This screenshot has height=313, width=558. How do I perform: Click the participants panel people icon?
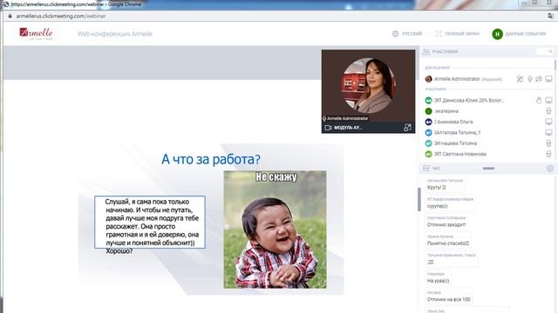click(426, 52)
